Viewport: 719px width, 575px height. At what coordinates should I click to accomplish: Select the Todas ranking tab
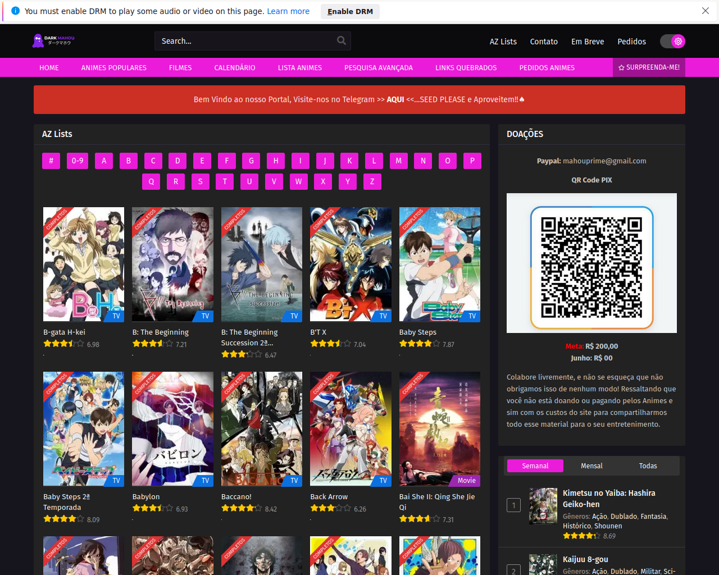(x=648, y=466)
